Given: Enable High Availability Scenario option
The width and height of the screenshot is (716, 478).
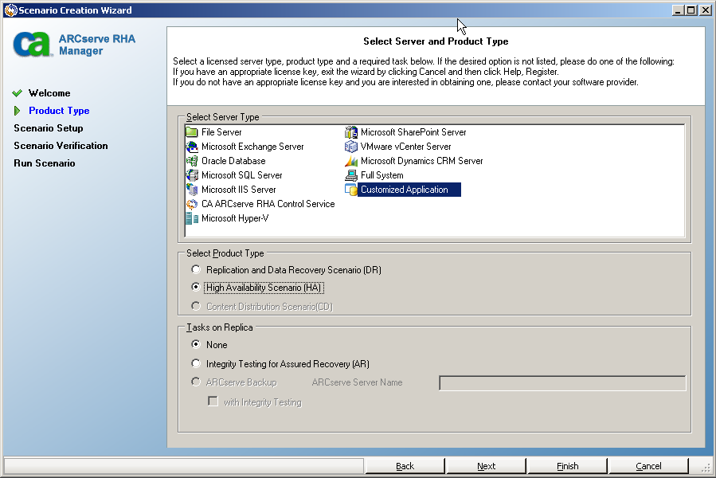Looking at the screenshot, I should coord(196,288).
